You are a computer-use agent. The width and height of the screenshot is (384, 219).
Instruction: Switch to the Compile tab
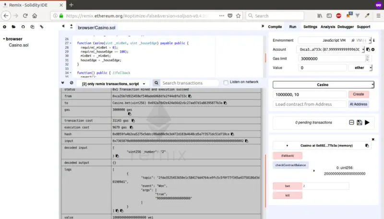click(x=275, y=27)
